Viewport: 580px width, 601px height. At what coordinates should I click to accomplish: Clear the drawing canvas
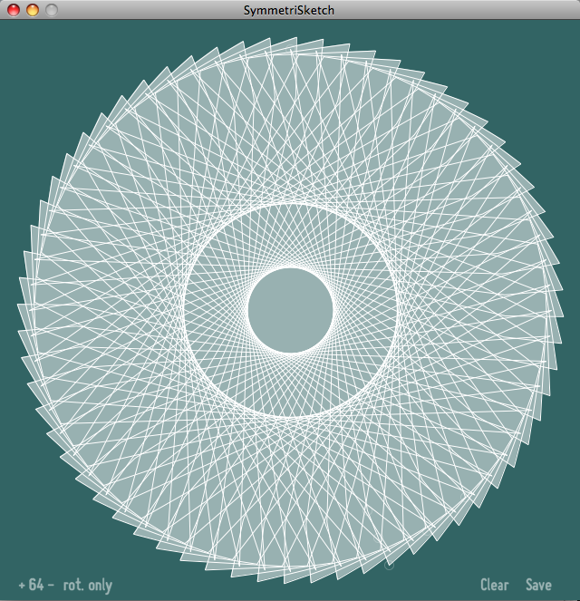tap(494, 586)
